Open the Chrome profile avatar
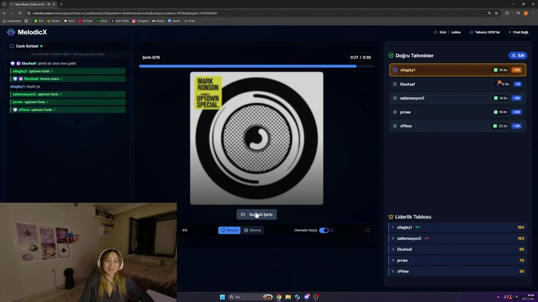538x302 pixels. coord(526,13)
